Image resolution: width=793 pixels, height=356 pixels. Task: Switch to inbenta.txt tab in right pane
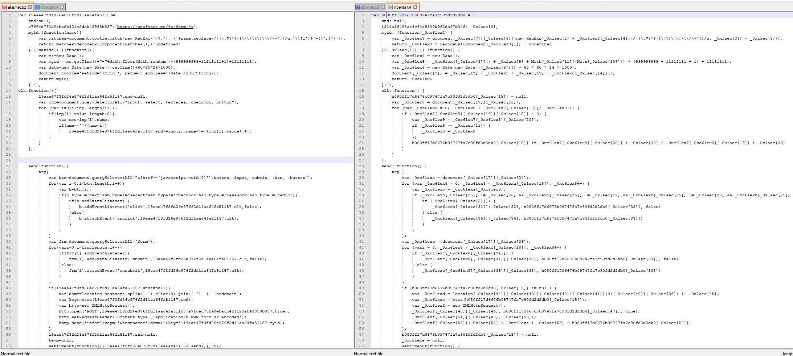(x=402, y=7)
